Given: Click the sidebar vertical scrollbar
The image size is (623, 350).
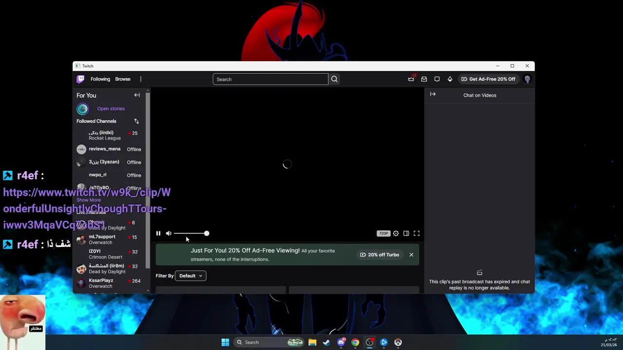Looking at the screenshot, I should (x=148, y=180).
